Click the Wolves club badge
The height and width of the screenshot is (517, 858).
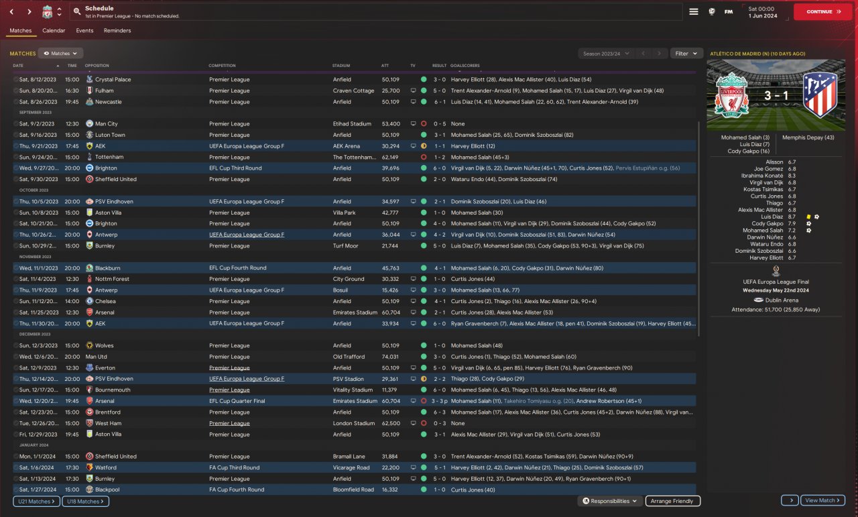[x=90, y=345]
